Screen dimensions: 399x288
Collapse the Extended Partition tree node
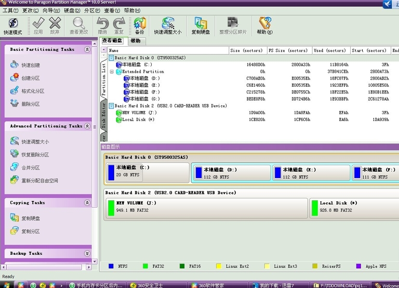point(112,72)
